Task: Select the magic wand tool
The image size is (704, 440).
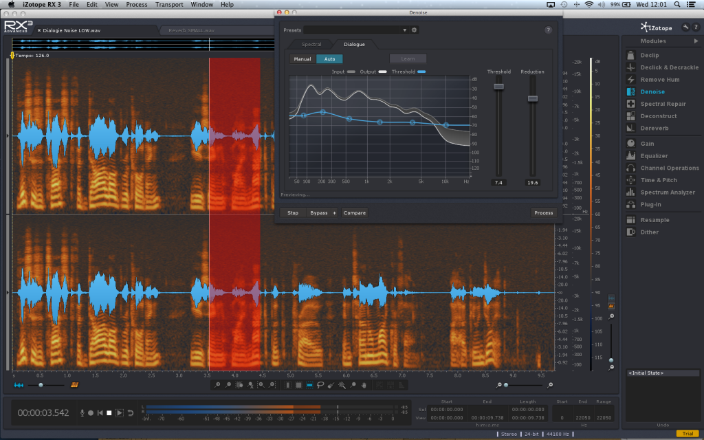Action: tap(342, 385)
